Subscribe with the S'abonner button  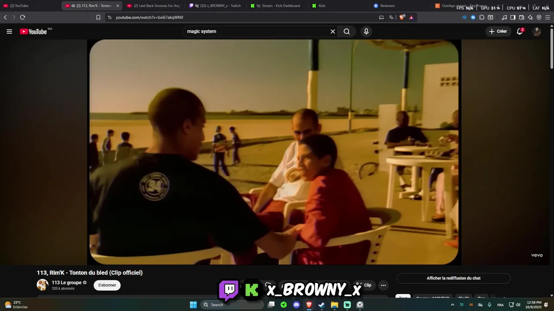coord(107,285)
